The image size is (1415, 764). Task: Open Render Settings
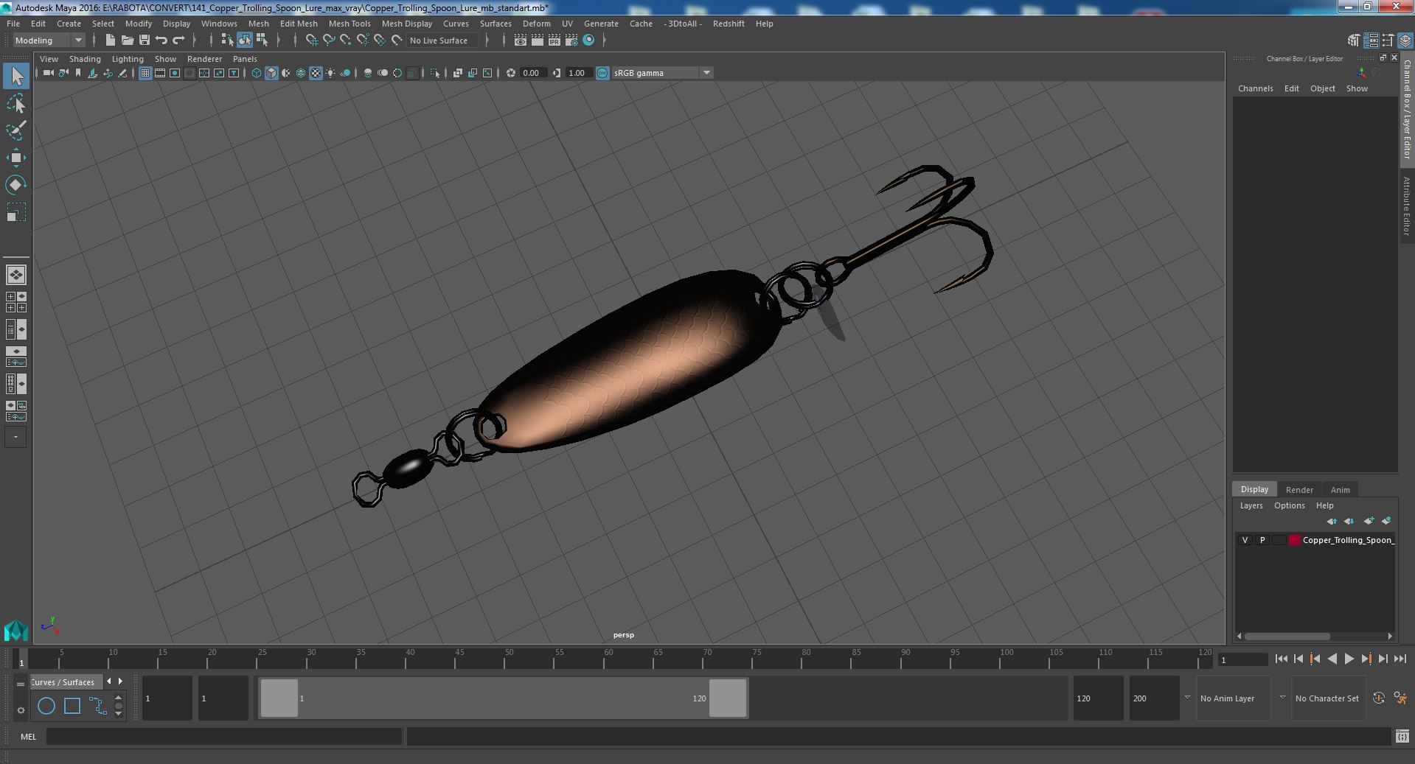571,41
